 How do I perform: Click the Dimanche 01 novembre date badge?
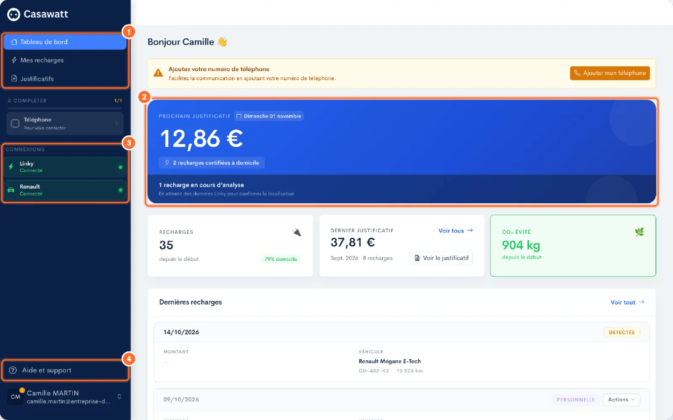pos(269,116)
